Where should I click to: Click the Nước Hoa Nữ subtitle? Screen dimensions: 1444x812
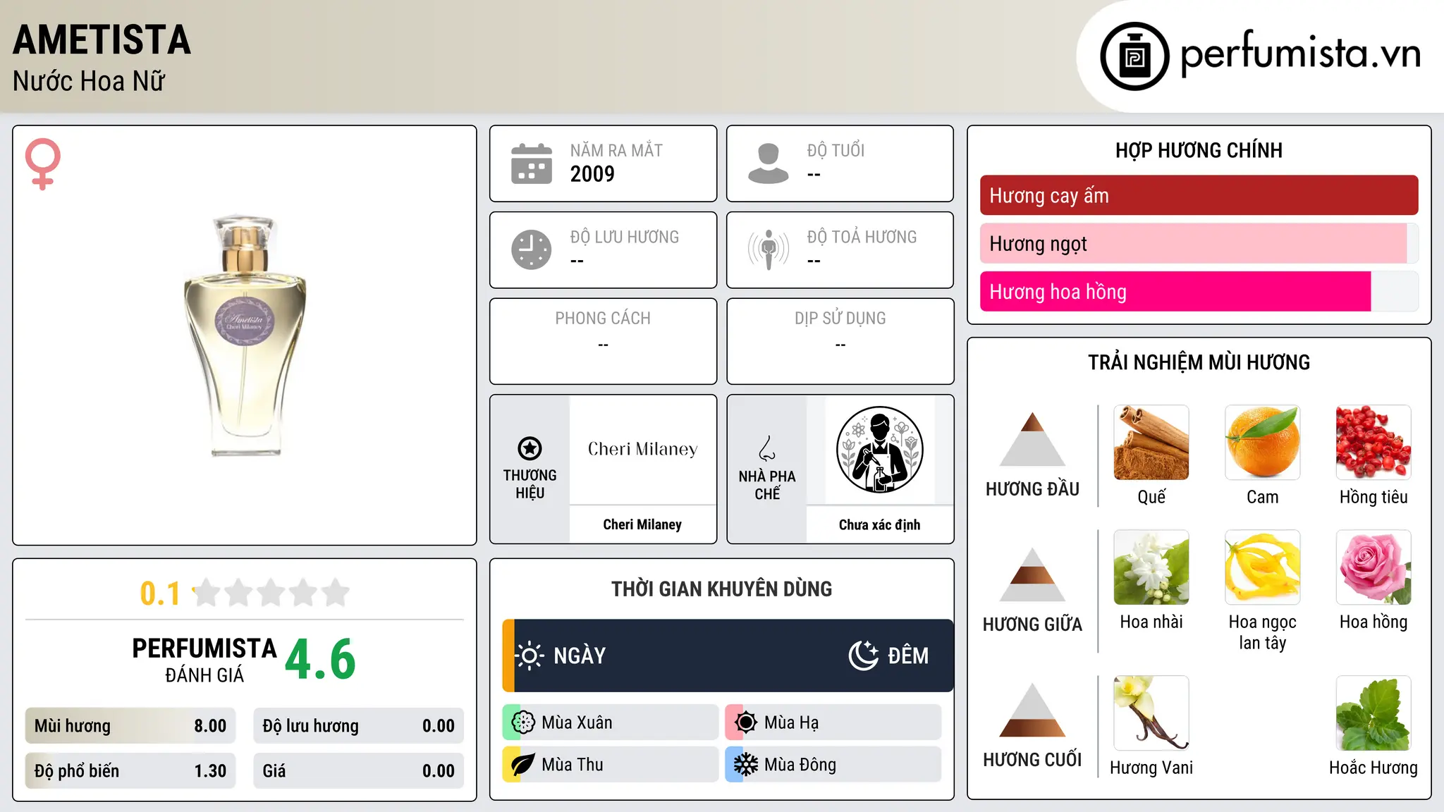(89, 81)
